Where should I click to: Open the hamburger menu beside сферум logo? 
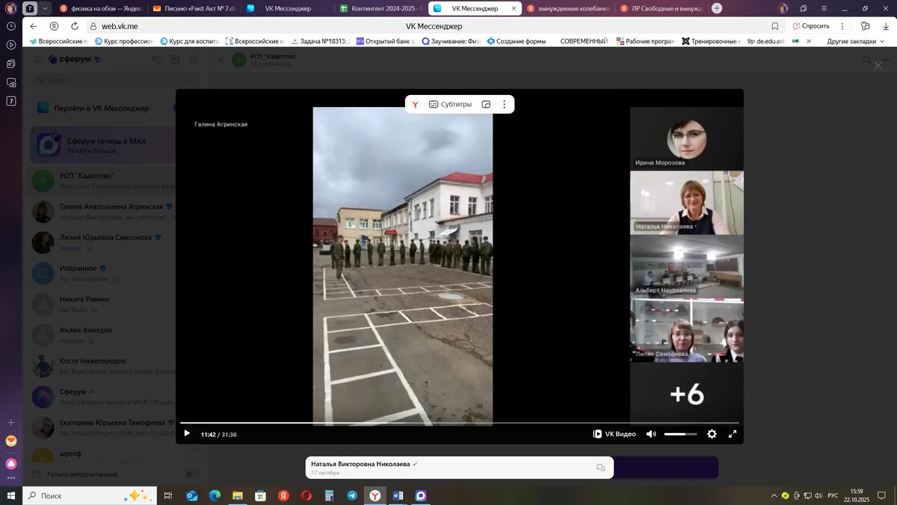pos(37,59)
